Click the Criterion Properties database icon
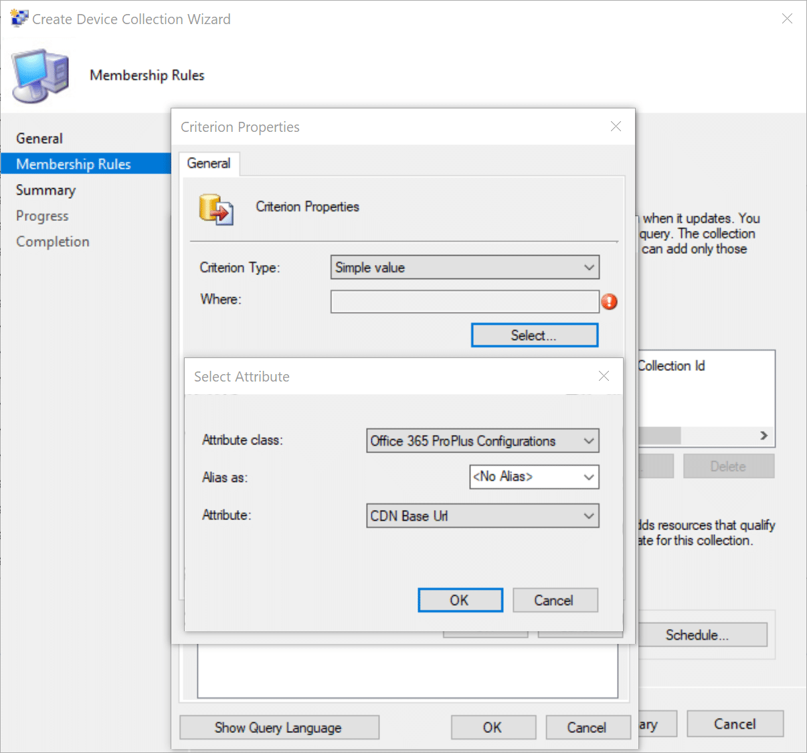 (215, 209)
